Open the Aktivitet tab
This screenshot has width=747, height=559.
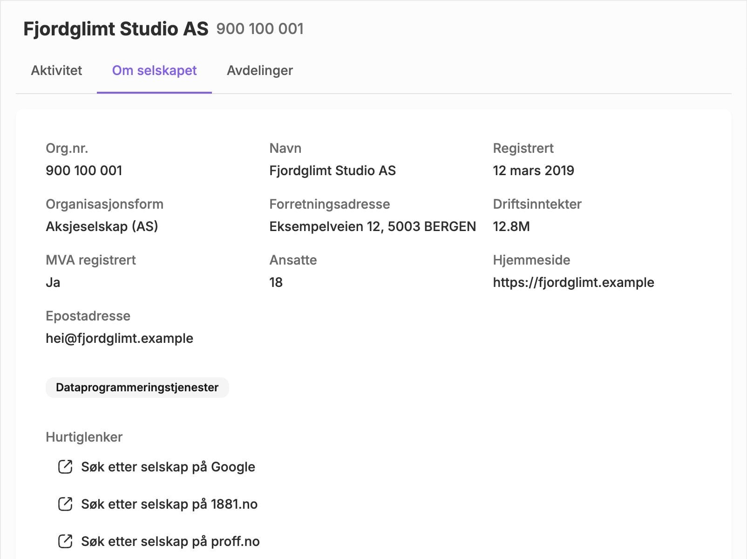(x=56, y=70)
